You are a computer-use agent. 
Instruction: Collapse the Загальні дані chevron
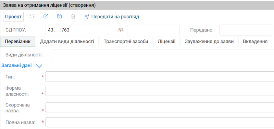(x=39, y=66)
